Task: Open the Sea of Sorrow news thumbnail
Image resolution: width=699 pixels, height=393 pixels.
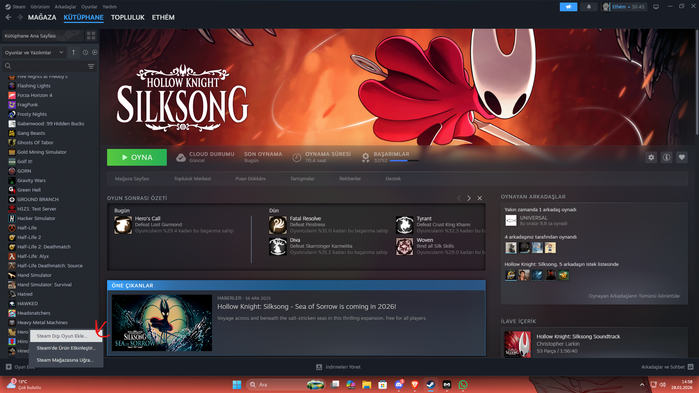Action: pos(162,323)
